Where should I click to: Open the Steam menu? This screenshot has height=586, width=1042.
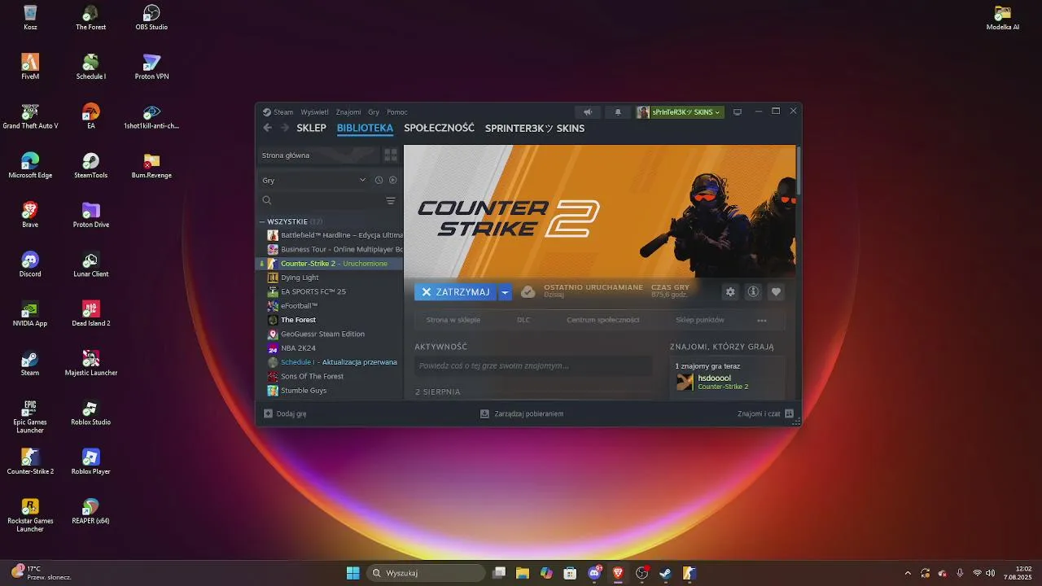278,112
